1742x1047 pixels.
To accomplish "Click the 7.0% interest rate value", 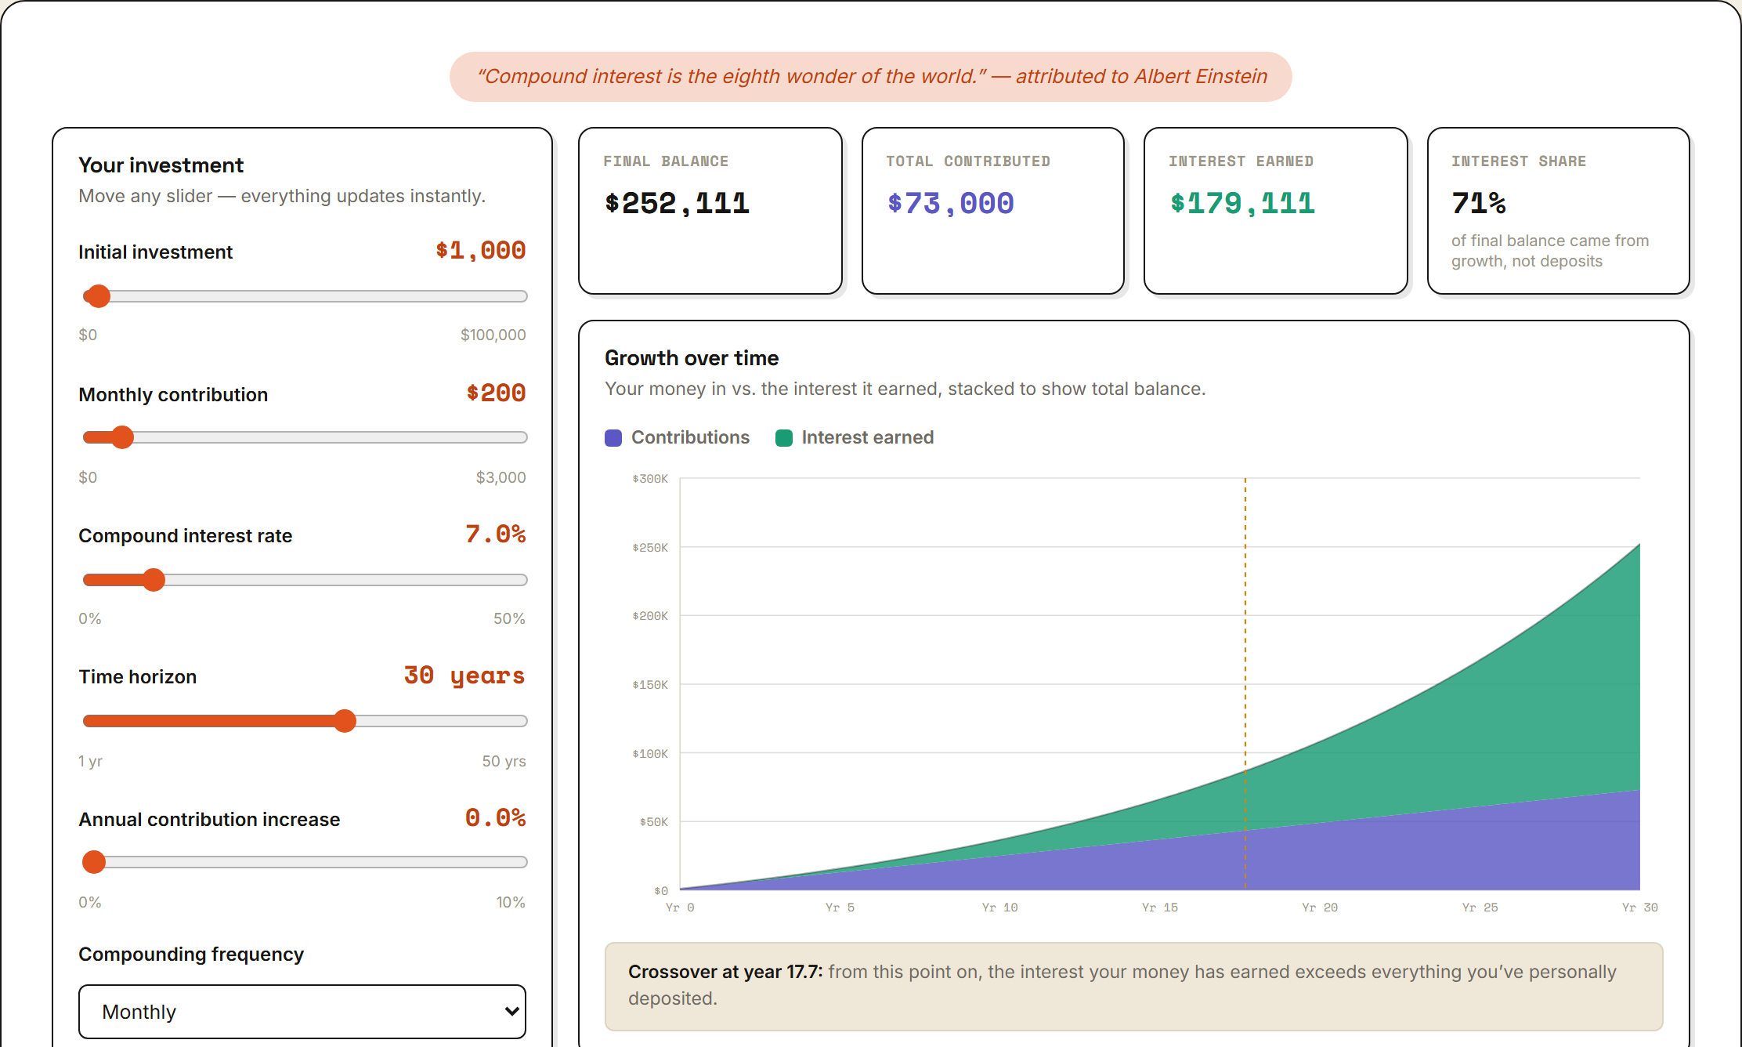I will (x=496, y=534).
